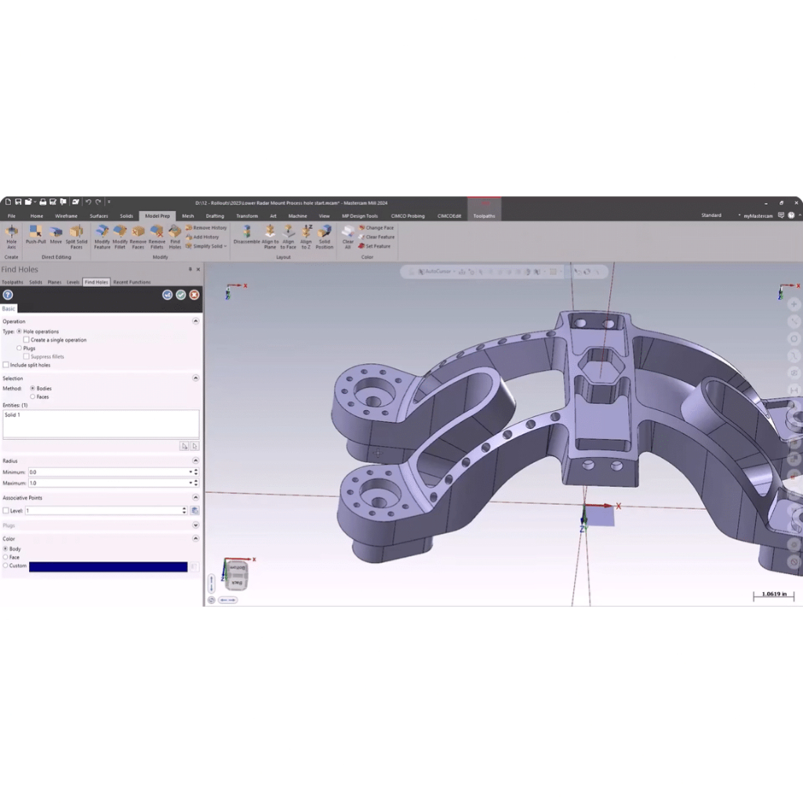Screen dimensions: 803x803
Task: Check the Include split holes option
Action: [x=6, y=365]
